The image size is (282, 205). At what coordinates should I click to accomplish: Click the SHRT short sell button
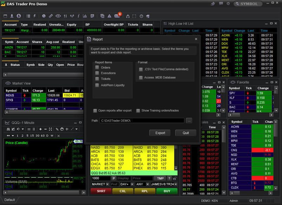pos(101,191)
